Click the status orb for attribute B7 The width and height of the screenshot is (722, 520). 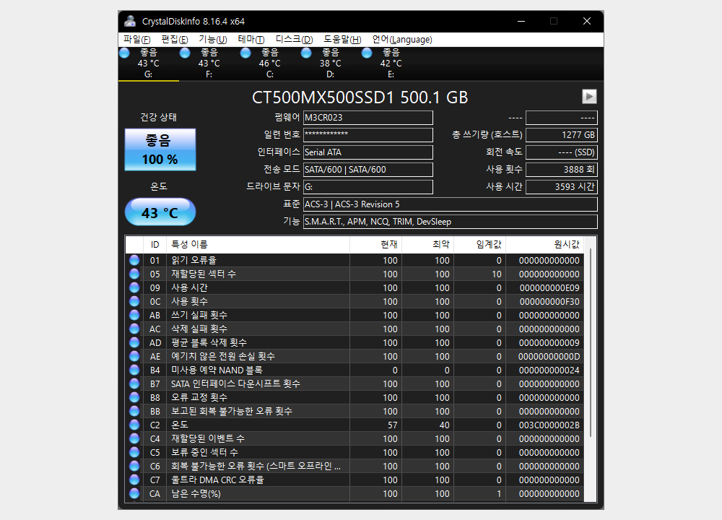click(134, 383)
